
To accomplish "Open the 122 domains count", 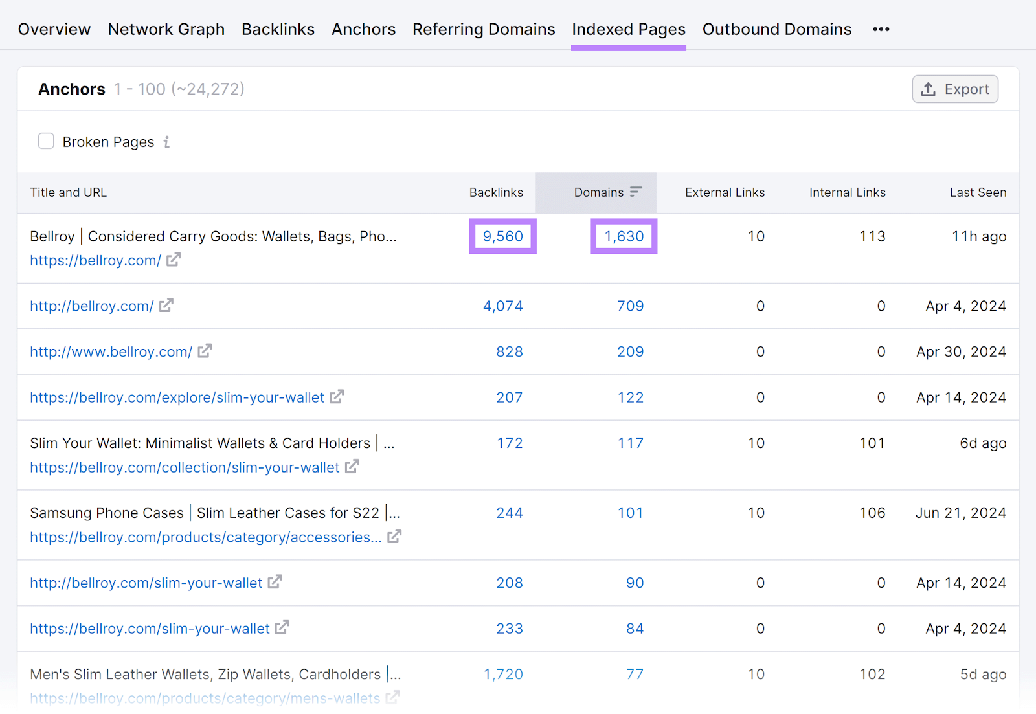I will pyautogui.click(x=630, y=397).
